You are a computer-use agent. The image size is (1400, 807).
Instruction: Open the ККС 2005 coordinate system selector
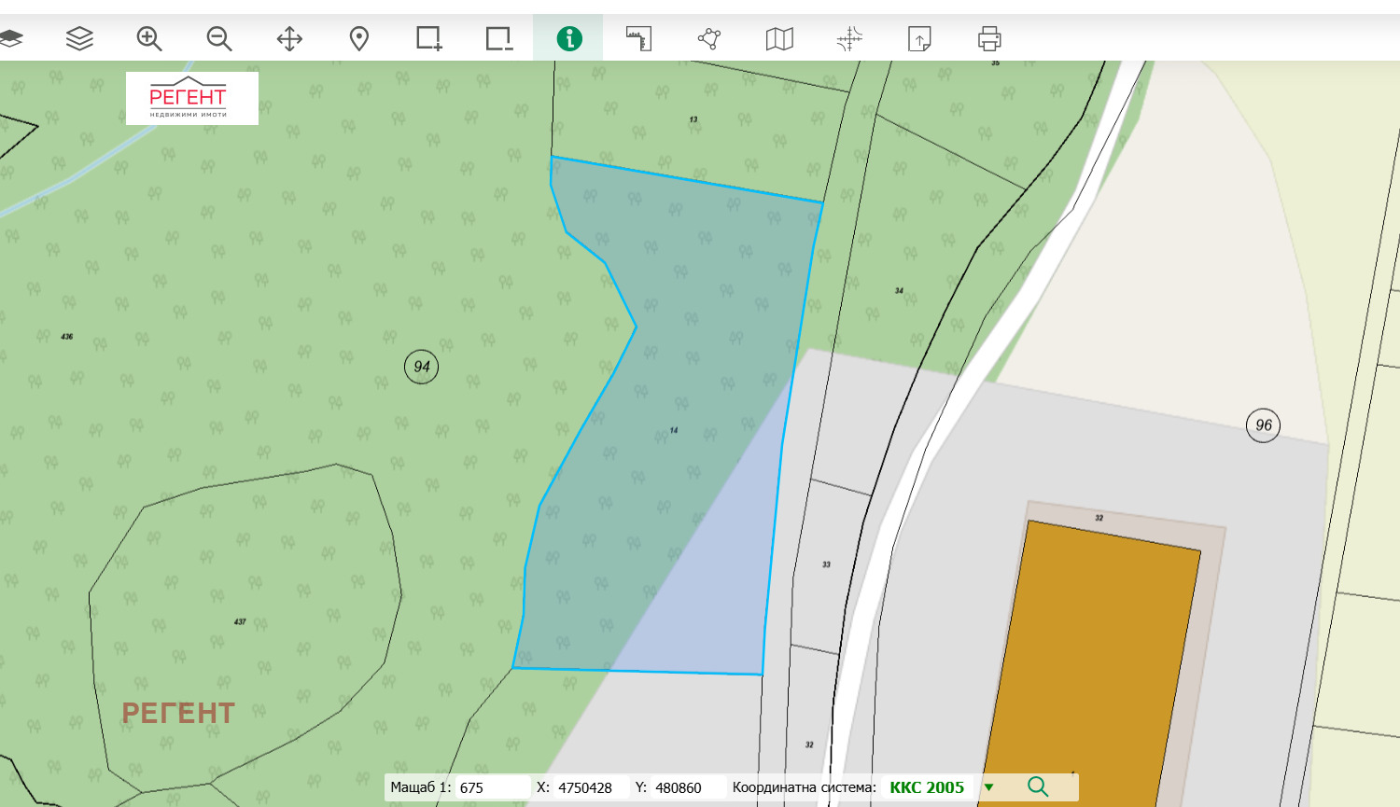927,787
